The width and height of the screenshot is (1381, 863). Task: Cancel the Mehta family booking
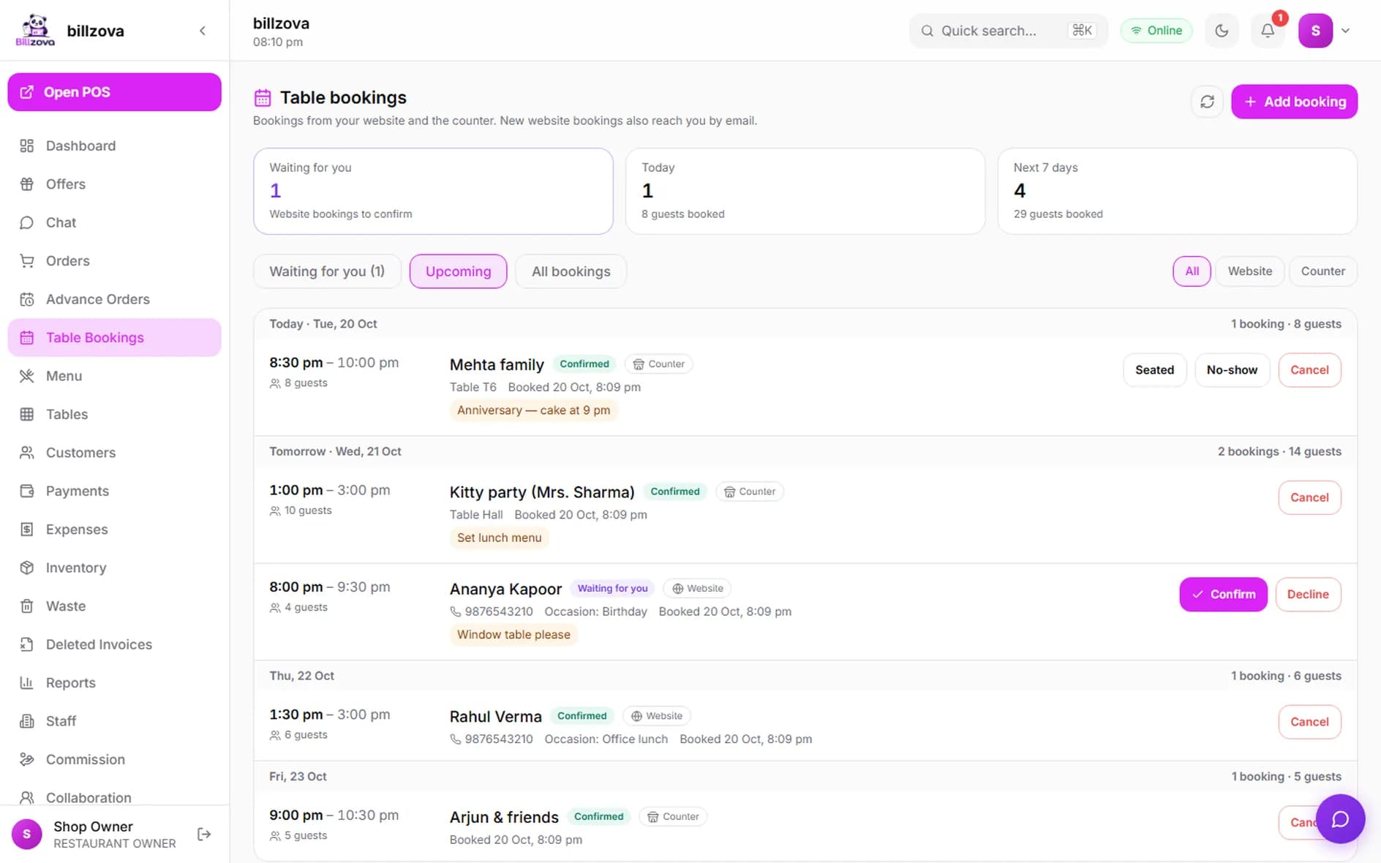(x=1309, y=370)
